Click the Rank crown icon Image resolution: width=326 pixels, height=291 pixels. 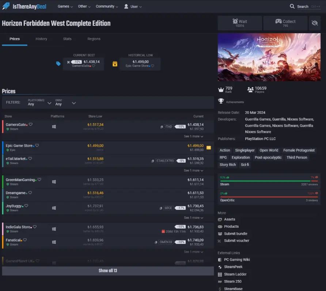[221, 90]
